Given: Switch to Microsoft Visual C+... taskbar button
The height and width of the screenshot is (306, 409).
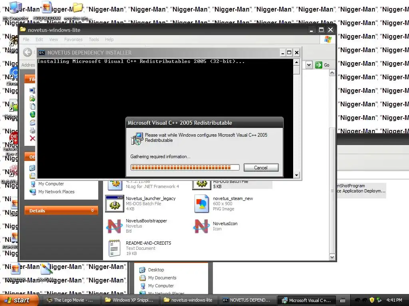Looking at the screenshot, I should 306,300.
